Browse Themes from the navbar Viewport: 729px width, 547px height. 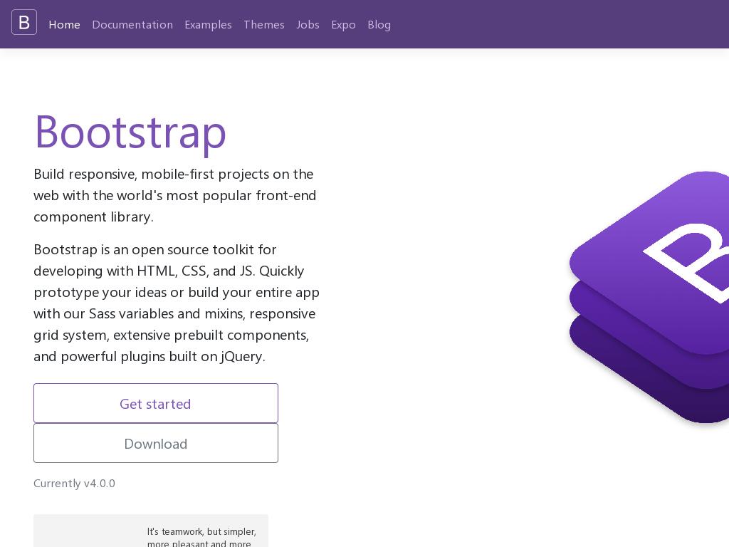(x=264, y=24)
